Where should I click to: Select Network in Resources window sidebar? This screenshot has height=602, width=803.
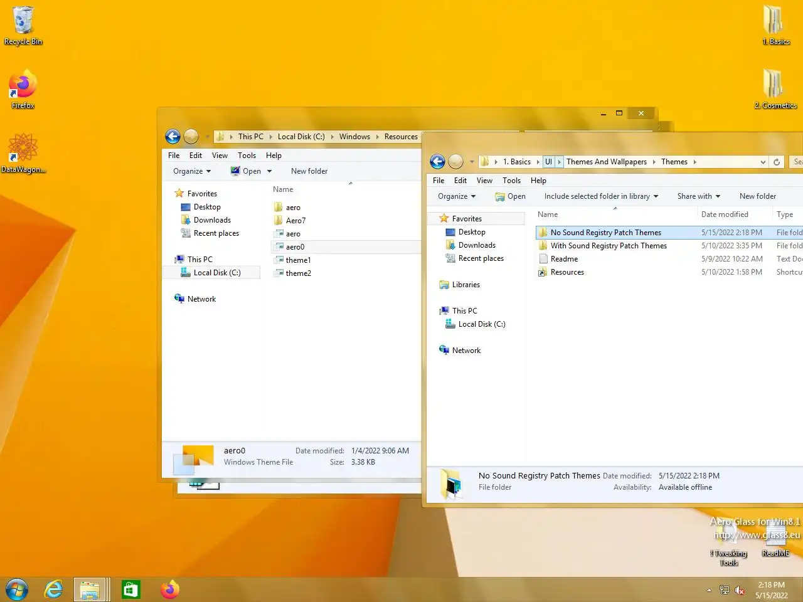coord(201,299)
